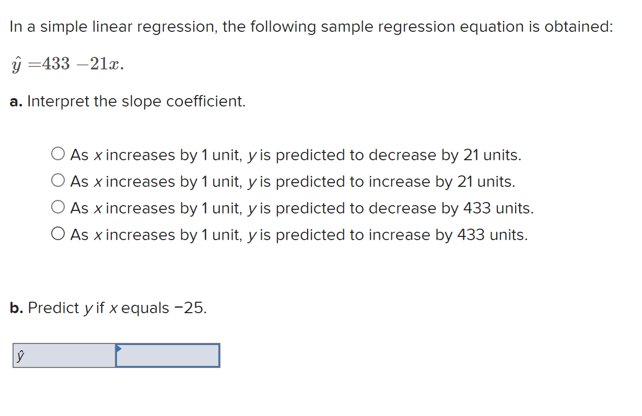Click the −25 value in part b
This screenshot has width=642, height=416.
(x=187, y=308)
